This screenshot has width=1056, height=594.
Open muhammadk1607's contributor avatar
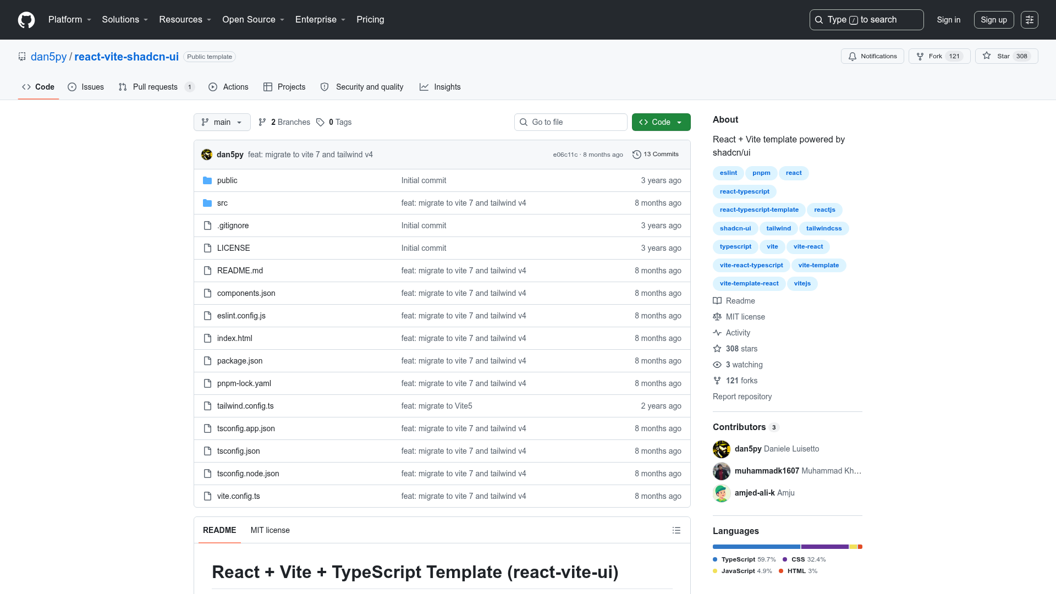point(722,471)
